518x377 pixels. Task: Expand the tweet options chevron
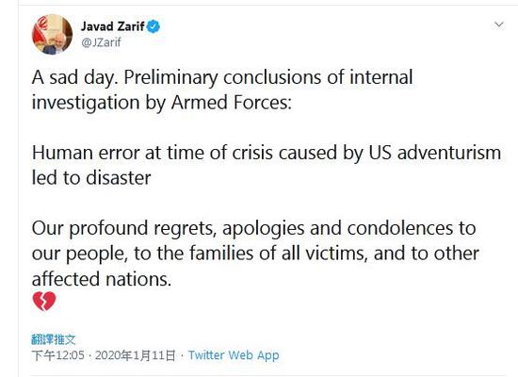[x=499, y=25]
